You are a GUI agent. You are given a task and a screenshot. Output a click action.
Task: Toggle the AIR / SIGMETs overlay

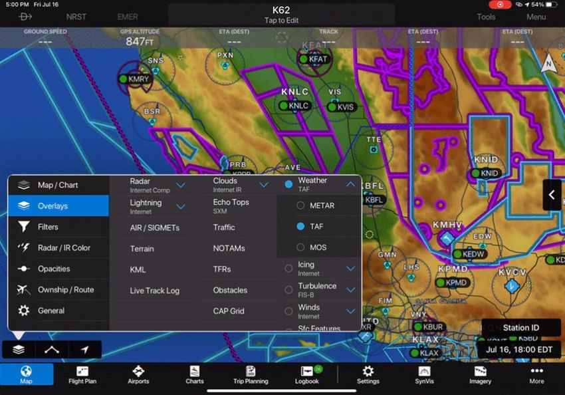pos(155,228)
